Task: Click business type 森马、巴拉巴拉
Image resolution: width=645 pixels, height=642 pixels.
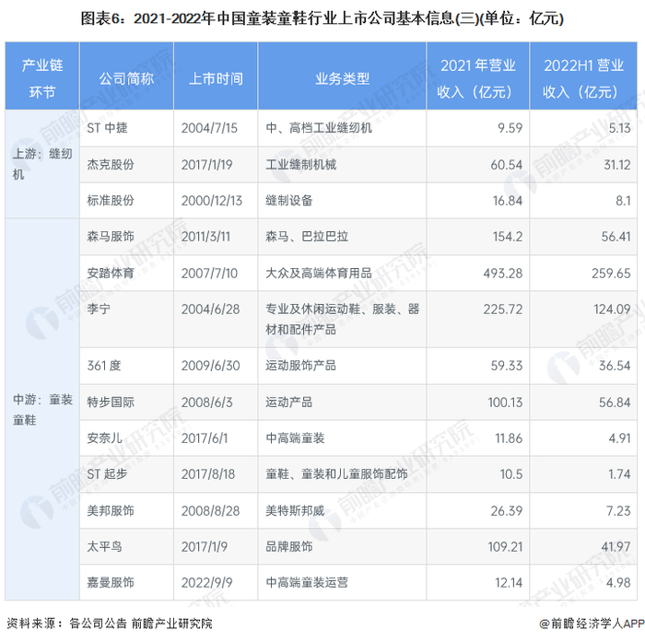Action: (307, 236)
